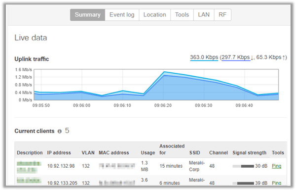Click the Meraki-Corp SSID in first row
The image size is (296, 190).
click(197, 166)
